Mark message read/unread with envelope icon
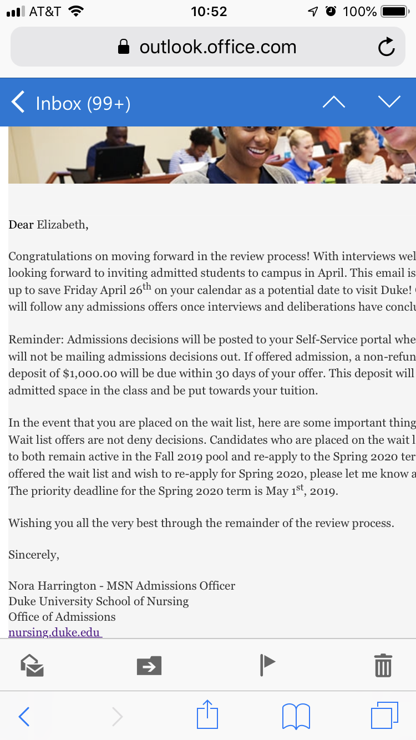This screenshot has width=416, height=740. coord(32,665)
